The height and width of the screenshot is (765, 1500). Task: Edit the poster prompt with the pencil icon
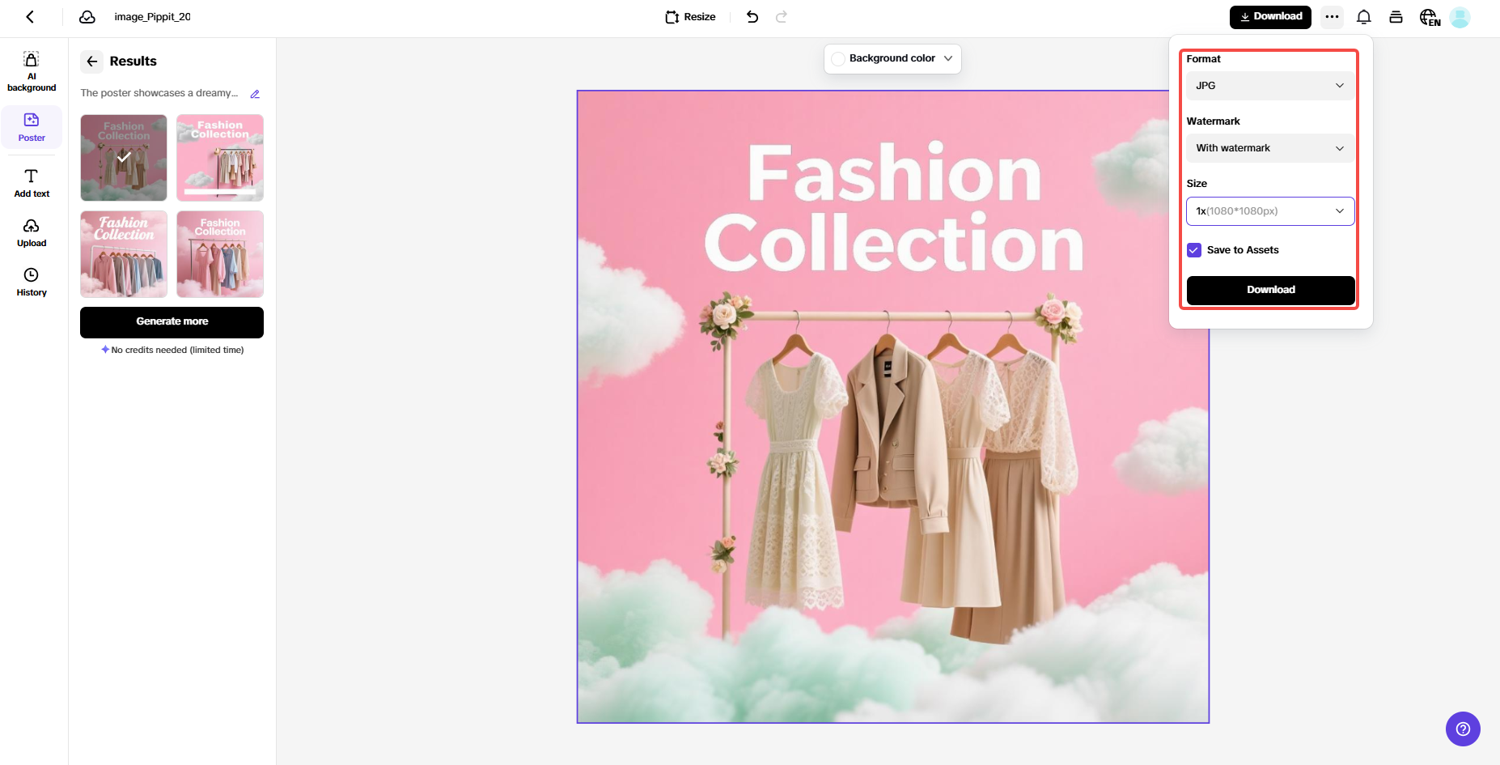[255, 94]
